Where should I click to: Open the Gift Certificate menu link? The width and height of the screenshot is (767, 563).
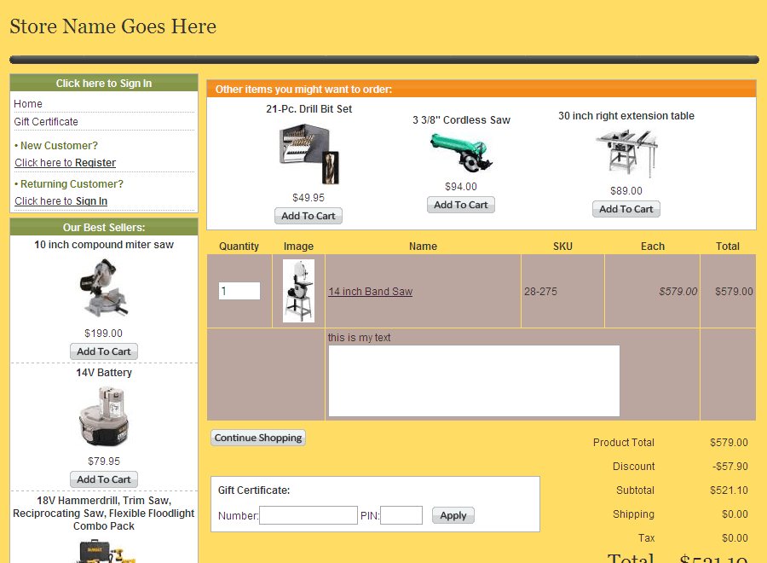click(46, 122)
